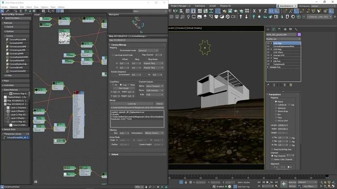Open the Phoenix FD menu
The width and height of the screenshot is (337, 189).
[x=225, y=6]
